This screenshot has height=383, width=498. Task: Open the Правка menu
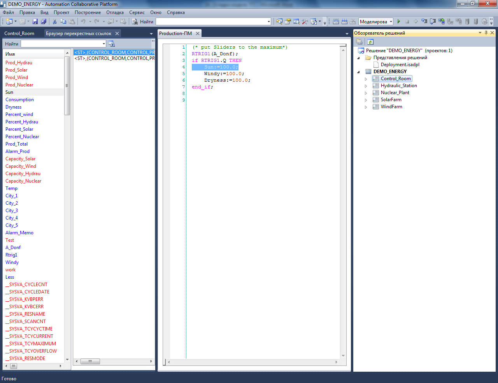[x=27, y=12]
